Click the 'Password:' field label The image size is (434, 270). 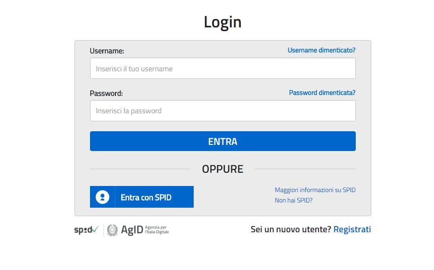106,93
